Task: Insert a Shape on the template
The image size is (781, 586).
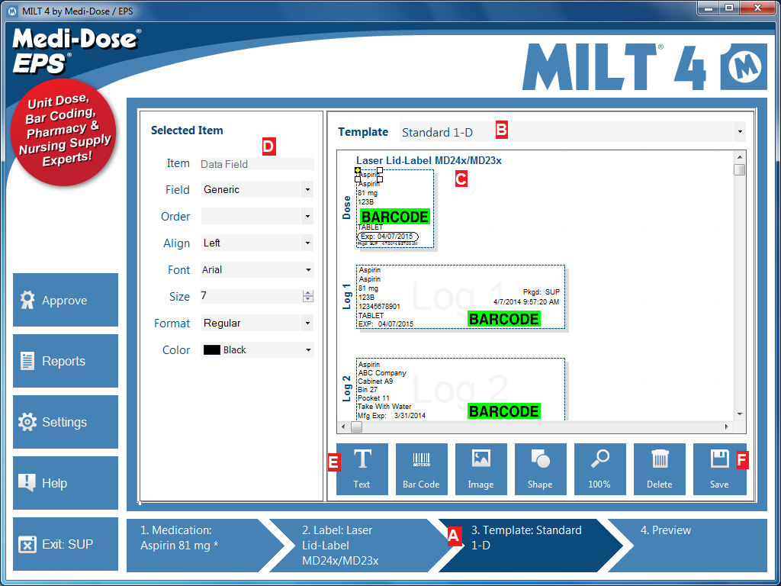Action: 541,469
